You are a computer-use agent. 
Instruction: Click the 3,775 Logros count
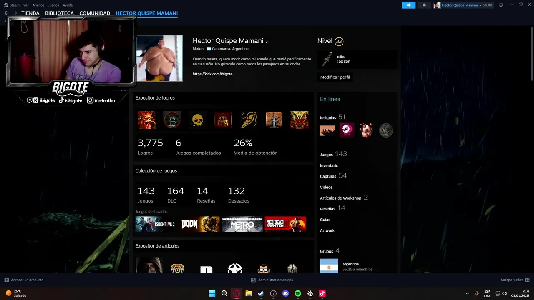(150, 147)
